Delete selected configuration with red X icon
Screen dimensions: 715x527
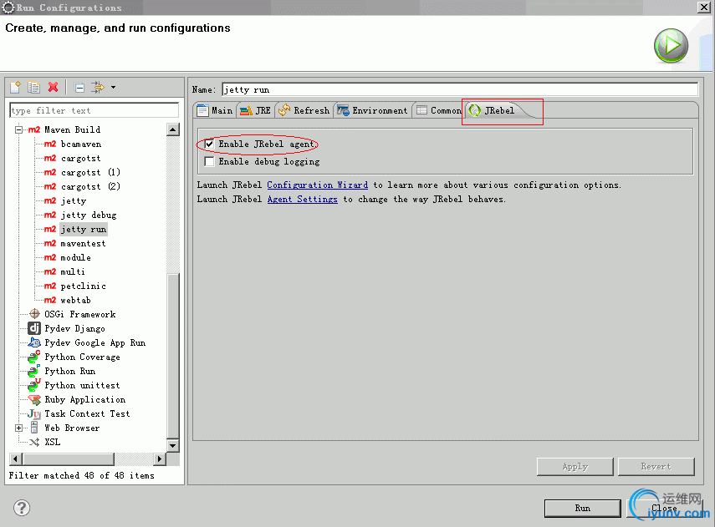(x=53, y=87)
